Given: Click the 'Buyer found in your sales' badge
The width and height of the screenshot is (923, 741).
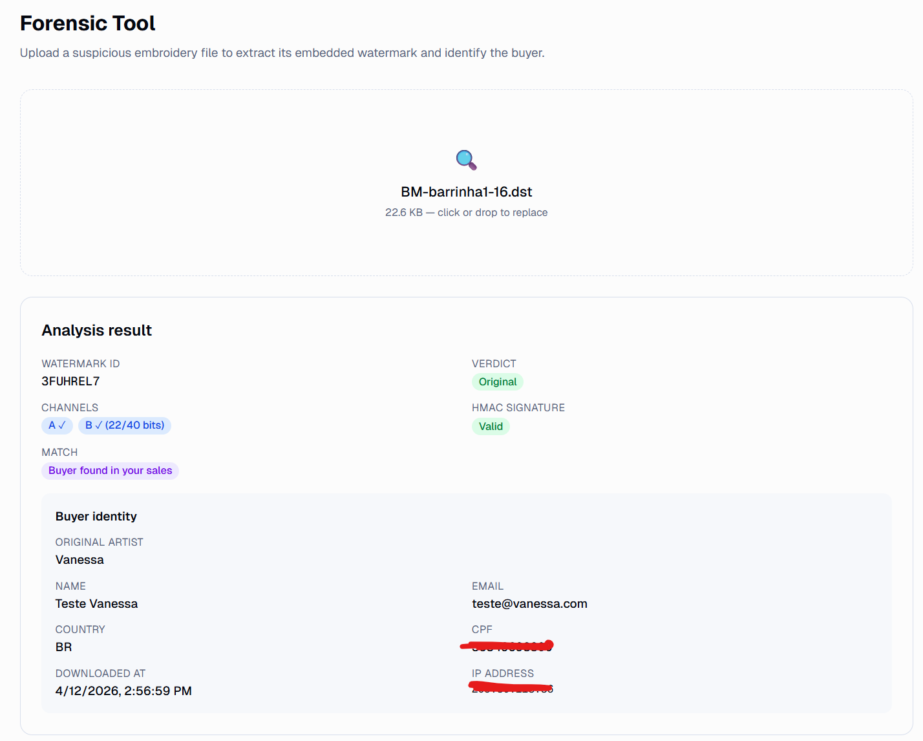Looking at the screenshot, I should click(110, 471).
